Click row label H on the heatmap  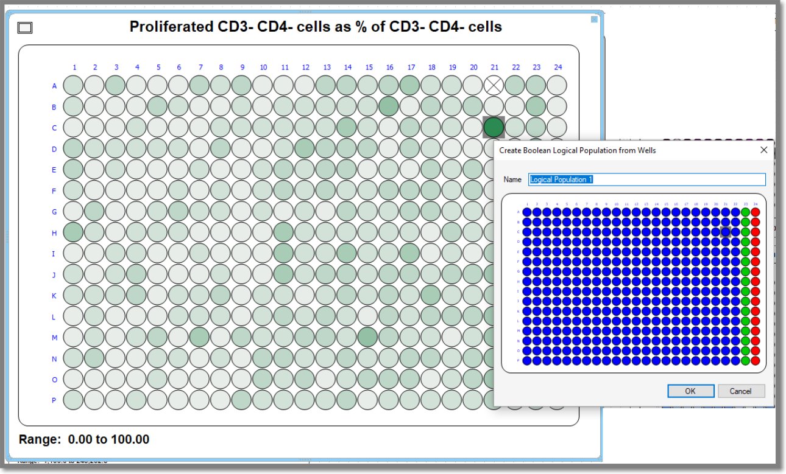[54, 233]
